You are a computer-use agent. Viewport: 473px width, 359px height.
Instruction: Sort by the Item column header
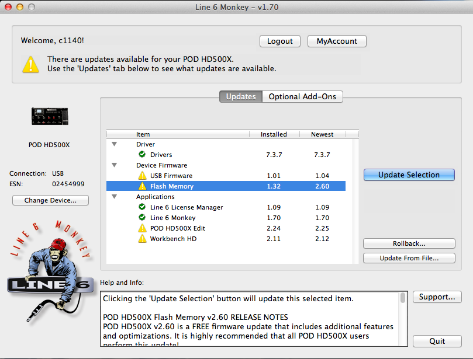pos(178,134)
